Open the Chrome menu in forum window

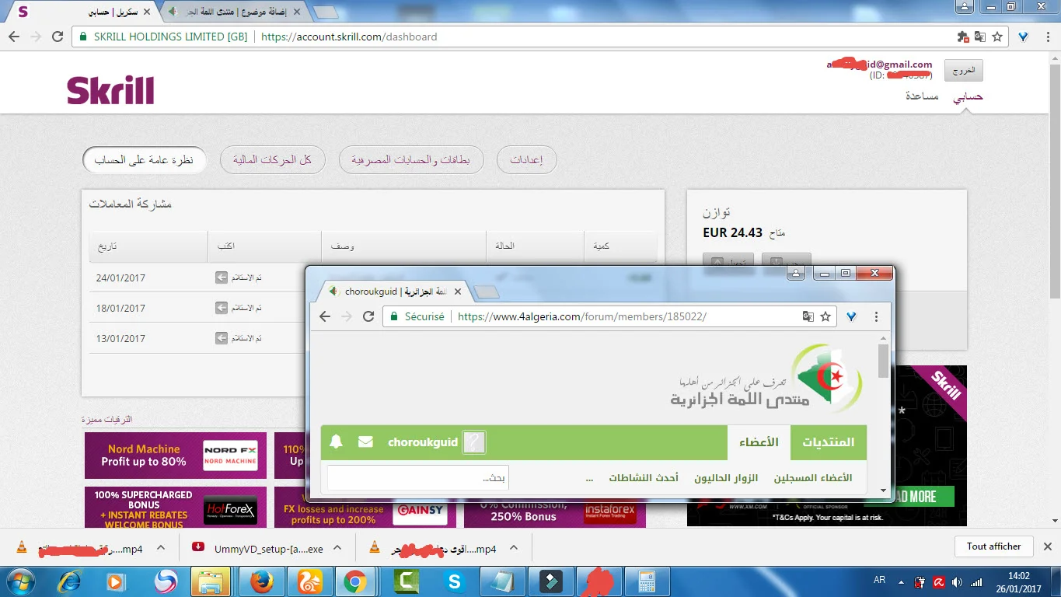(876, 316)
